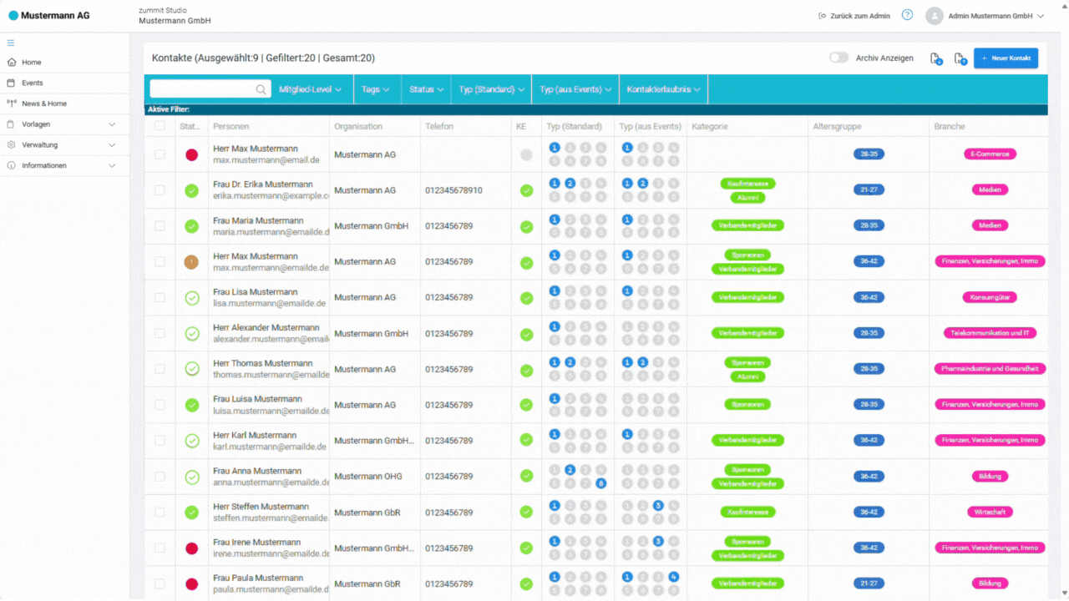Open the contact Frau Luisa Mustermann
Image resolution: width=1069 pixels, height=601 pixels.
click(x=259, y=399)
